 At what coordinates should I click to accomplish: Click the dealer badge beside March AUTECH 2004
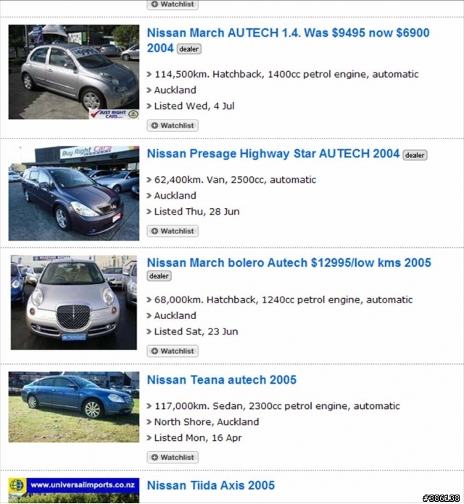click(x=189, y=49)
